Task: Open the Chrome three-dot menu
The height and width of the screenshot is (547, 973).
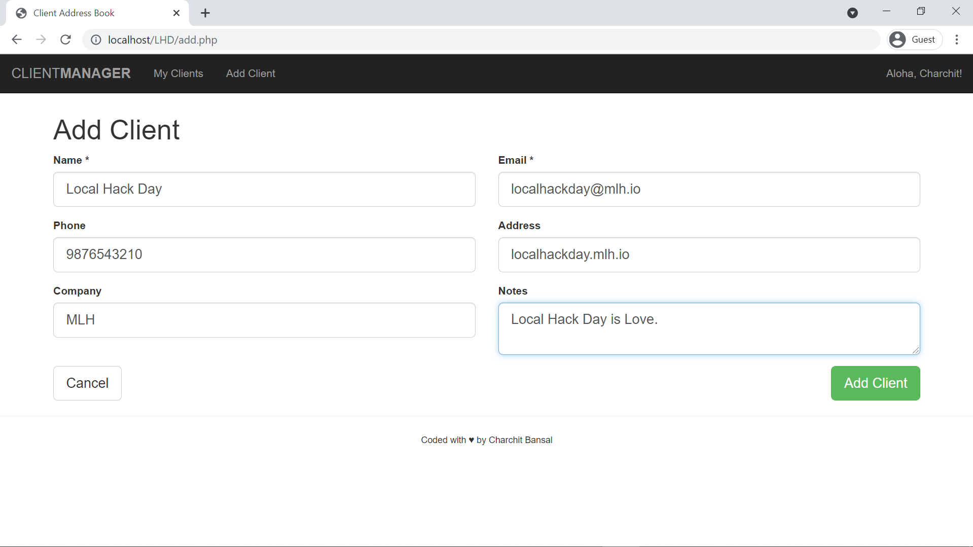Action: 957,40
